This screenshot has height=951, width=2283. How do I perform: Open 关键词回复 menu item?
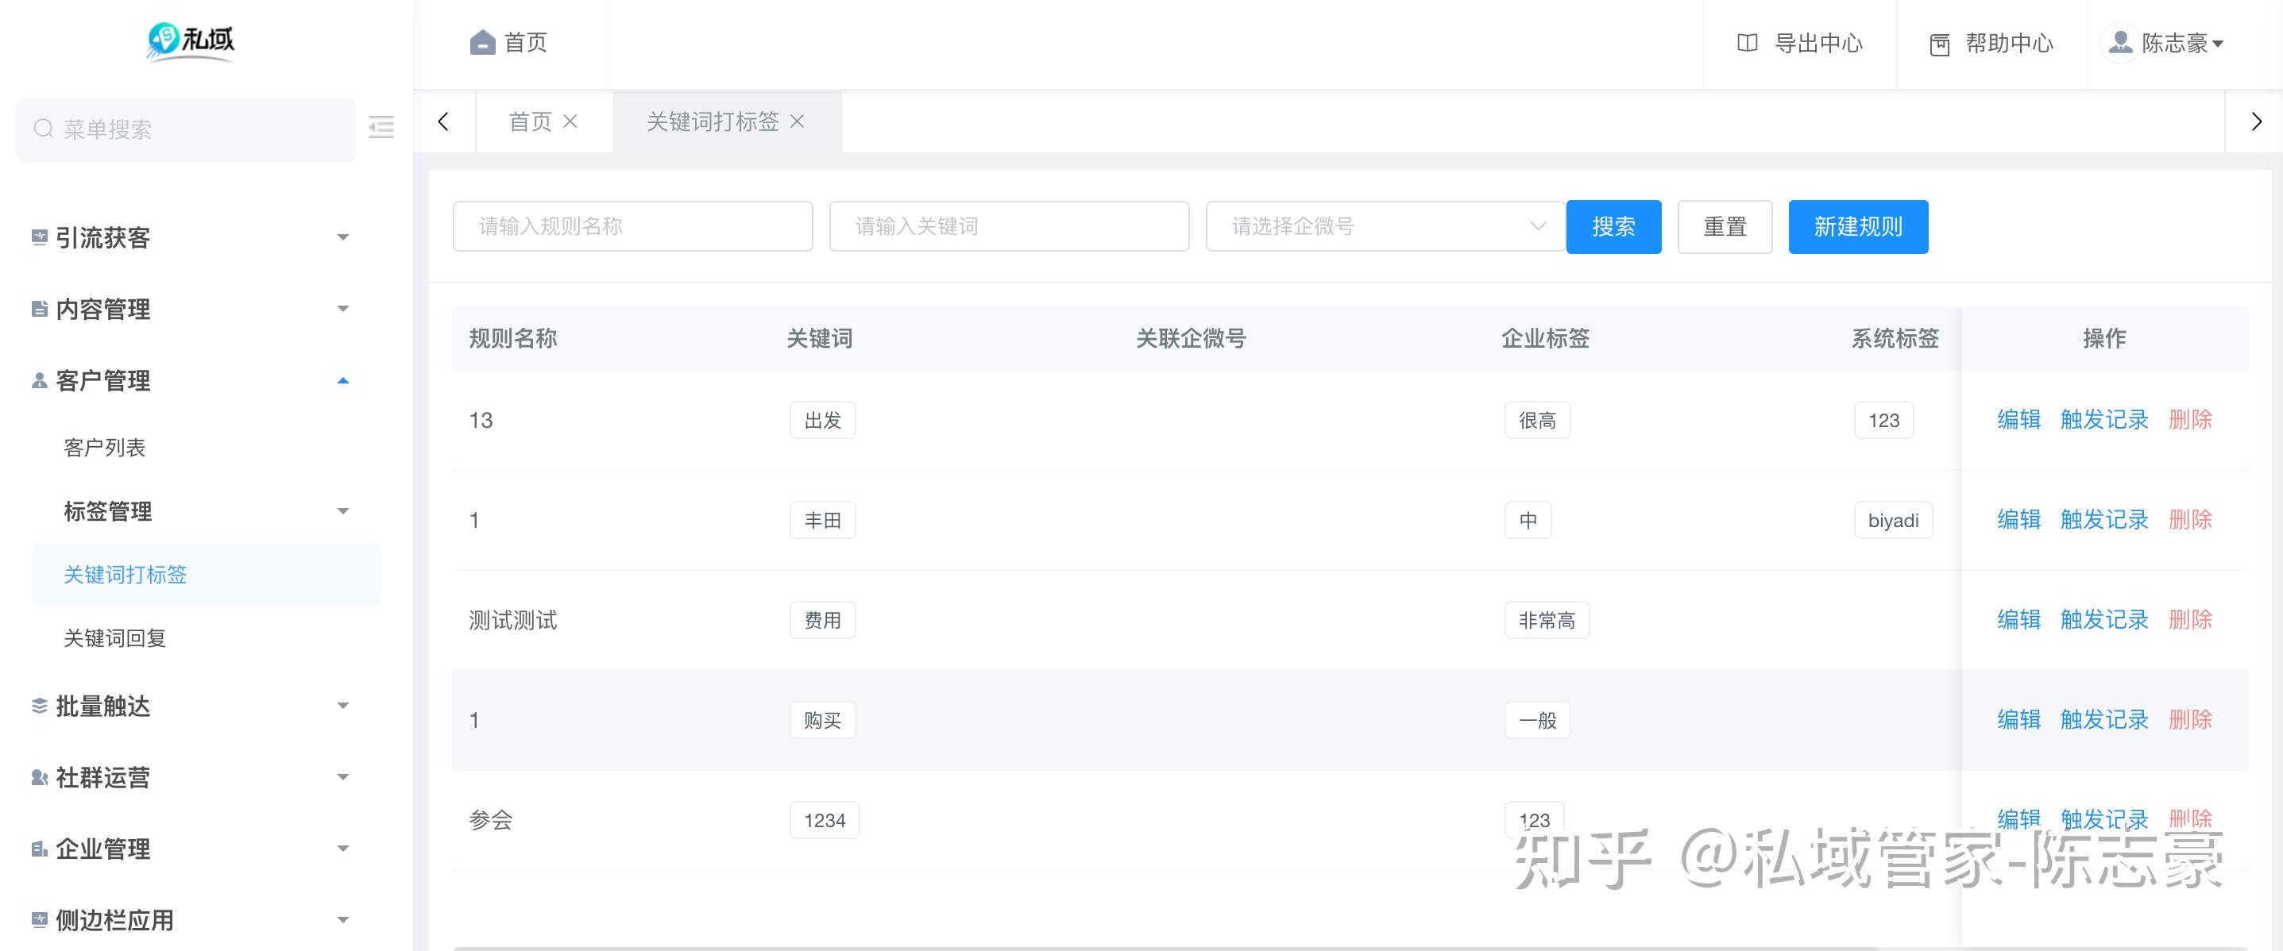115,637
